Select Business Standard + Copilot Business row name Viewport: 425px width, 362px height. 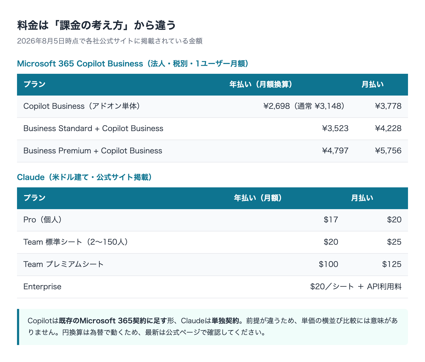[x=93, y=128]
